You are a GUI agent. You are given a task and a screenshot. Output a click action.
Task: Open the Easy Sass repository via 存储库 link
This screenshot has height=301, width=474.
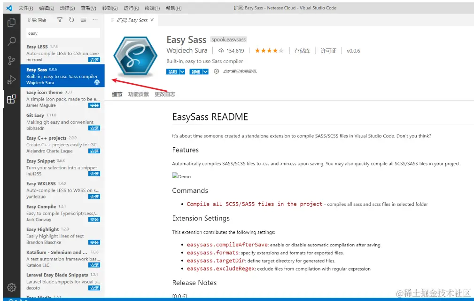(301, 50)
